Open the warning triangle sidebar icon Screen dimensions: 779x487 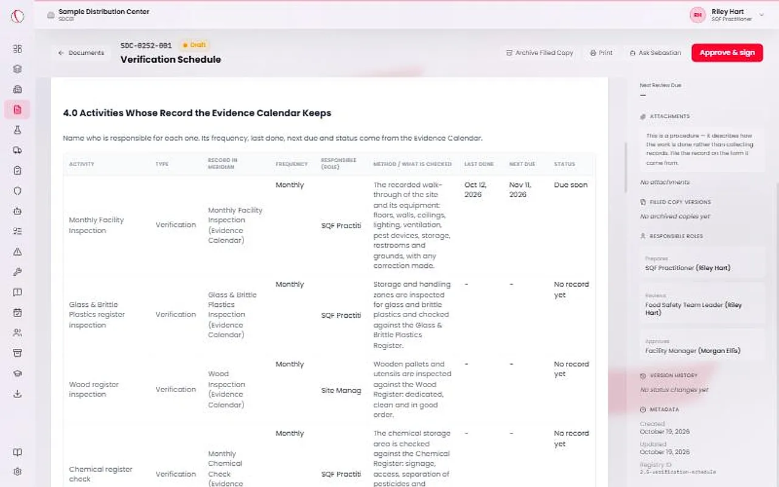(x=17, y=251)
